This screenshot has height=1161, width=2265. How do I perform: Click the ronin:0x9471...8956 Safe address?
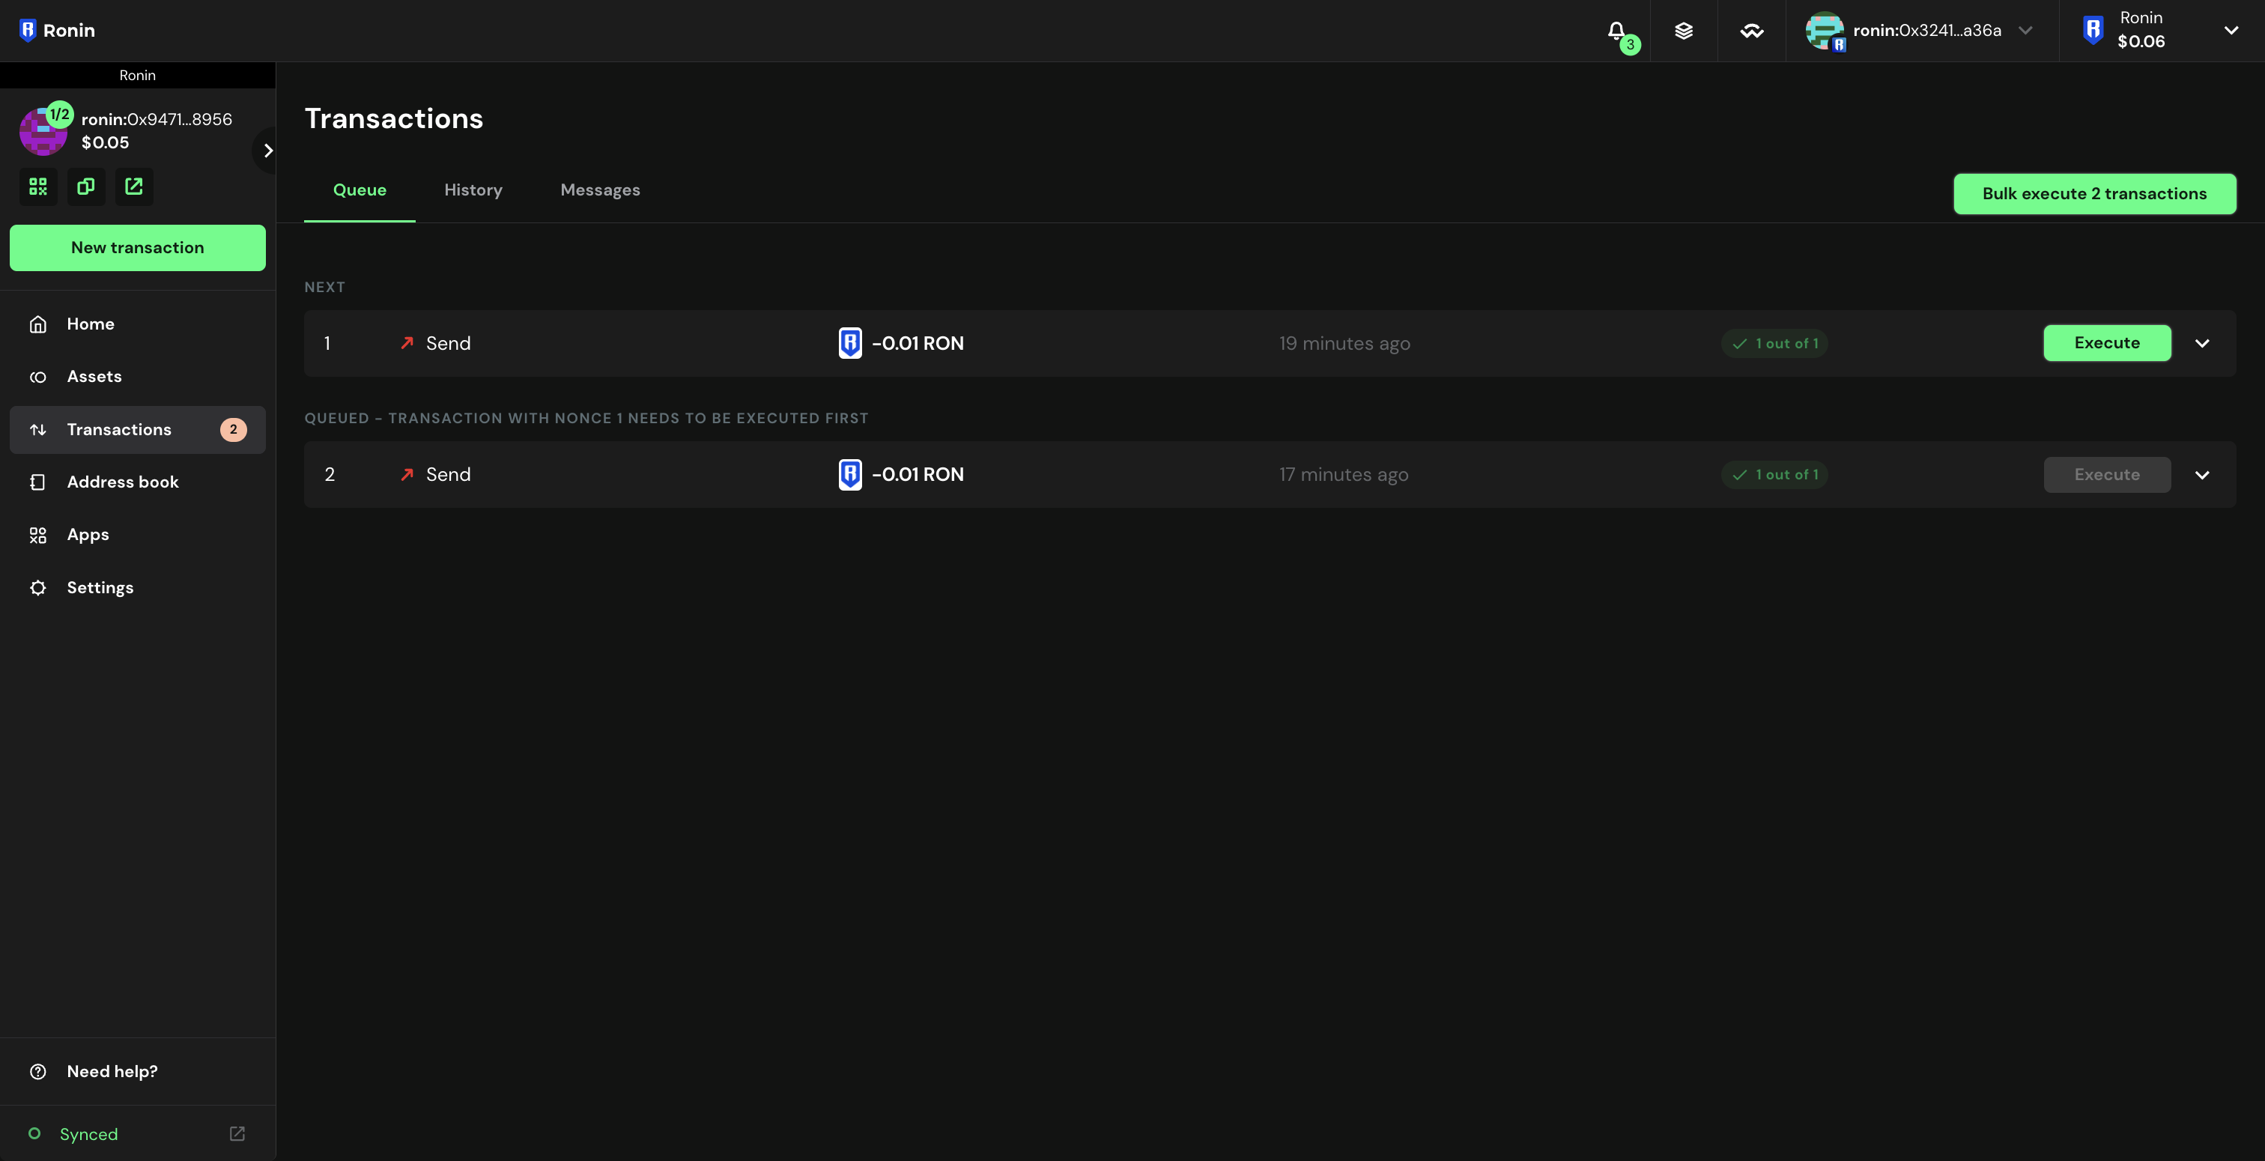click(157, 119)
